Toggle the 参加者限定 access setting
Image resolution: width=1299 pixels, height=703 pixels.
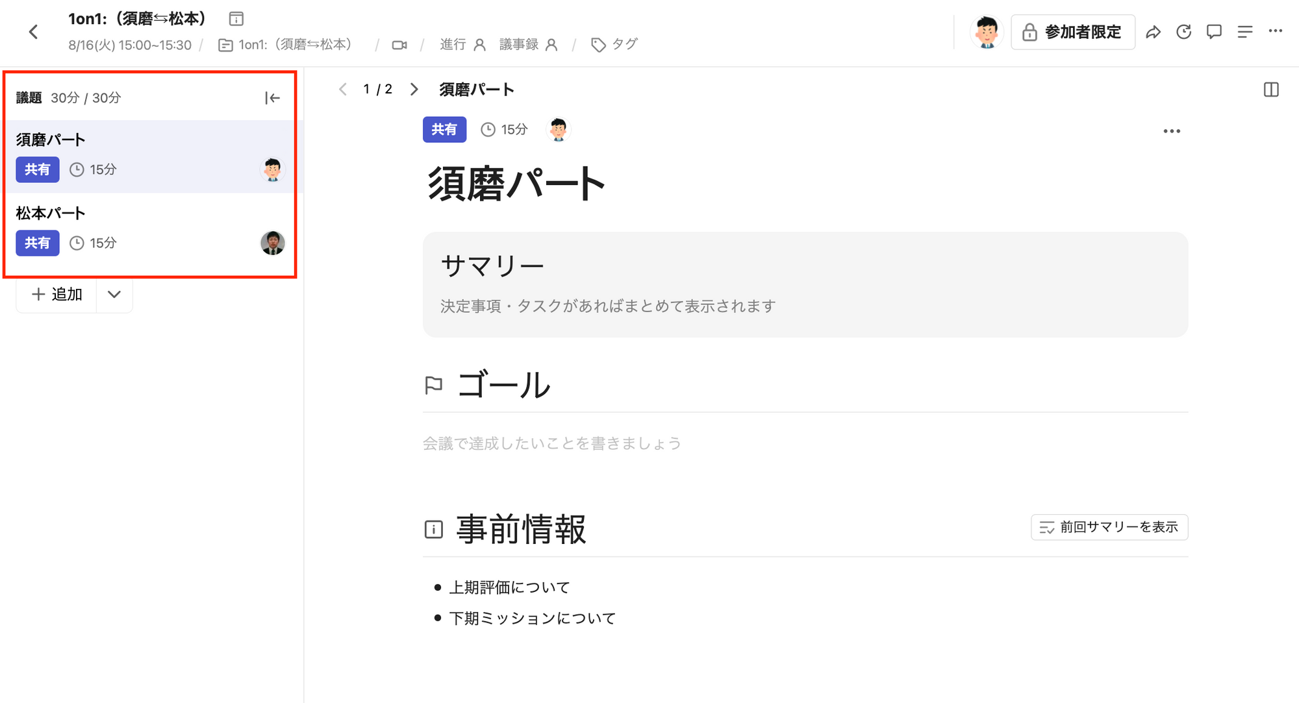point(1072,32)
